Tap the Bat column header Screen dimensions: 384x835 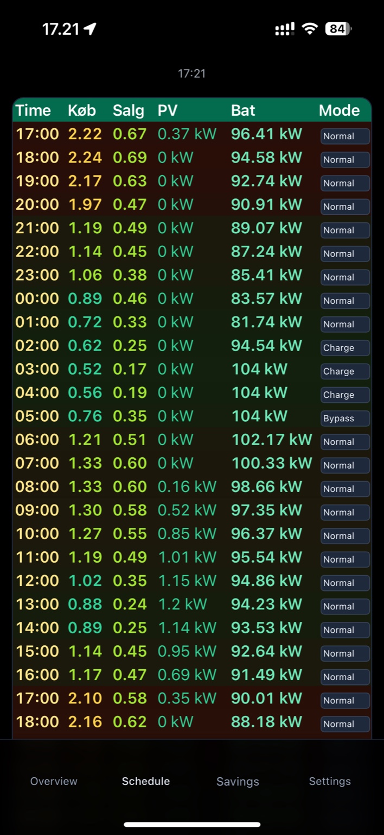pyautogui.click(x=243, y=110)
